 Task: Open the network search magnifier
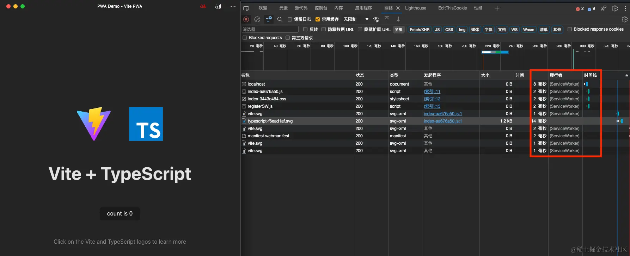point(280,19)
